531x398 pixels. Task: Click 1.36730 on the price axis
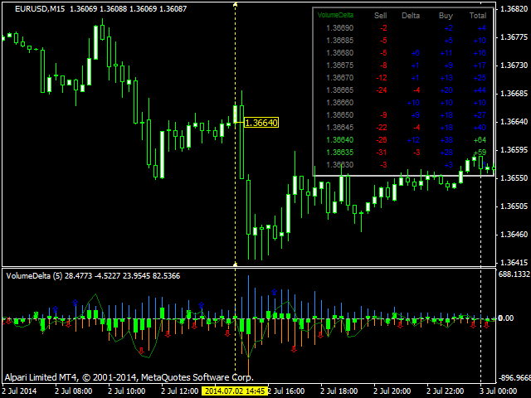pos(514,66)
